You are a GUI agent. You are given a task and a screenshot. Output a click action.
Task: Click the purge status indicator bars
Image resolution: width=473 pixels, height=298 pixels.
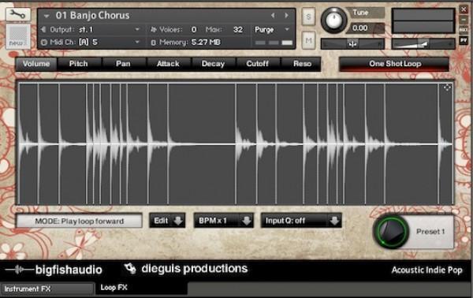274,43
